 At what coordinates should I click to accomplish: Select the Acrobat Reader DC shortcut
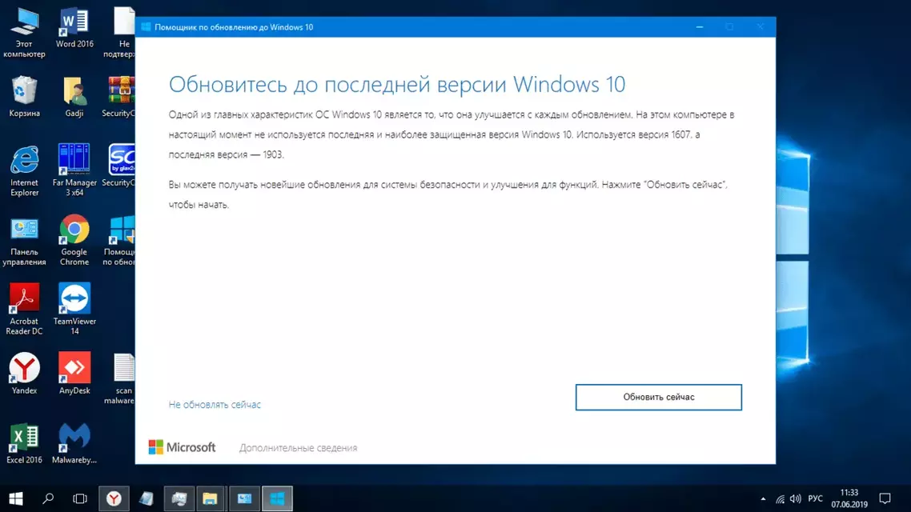[24, 310]
